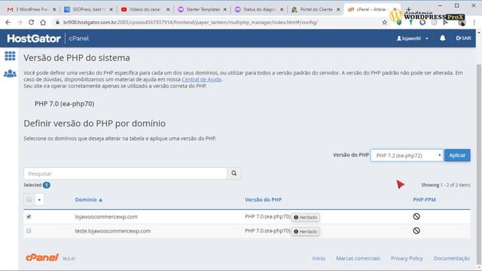Screen dimensions: 482x271
Task: Click the lojawoocommercewp.com domain text
Action: pyautogui.click(x=106, y=217)
